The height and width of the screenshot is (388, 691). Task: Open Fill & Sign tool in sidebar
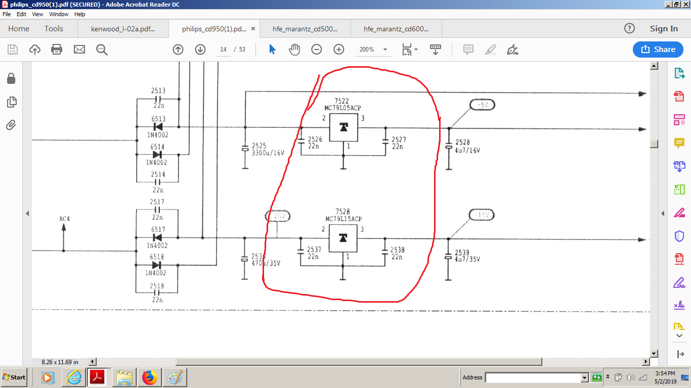point(679,282)
